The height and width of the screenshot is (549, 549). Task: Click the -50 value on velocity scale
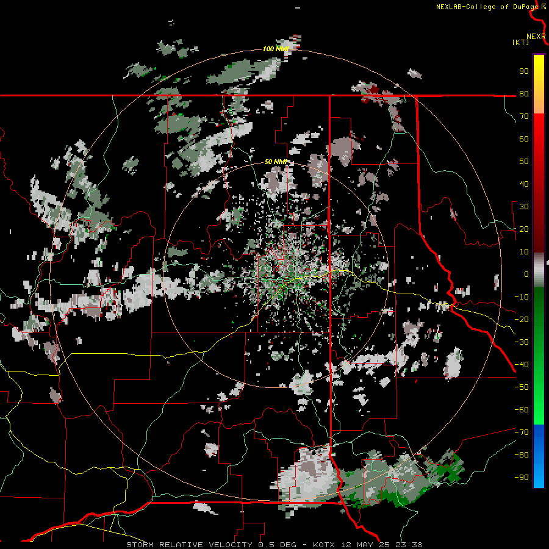click(x=522, y=387)
